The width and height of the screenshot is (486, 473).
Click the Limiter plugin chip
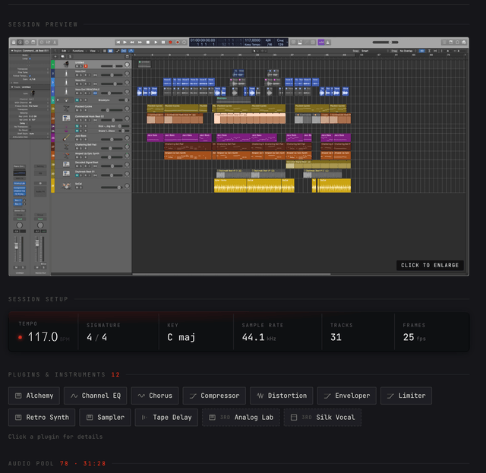tap(406, 396)
